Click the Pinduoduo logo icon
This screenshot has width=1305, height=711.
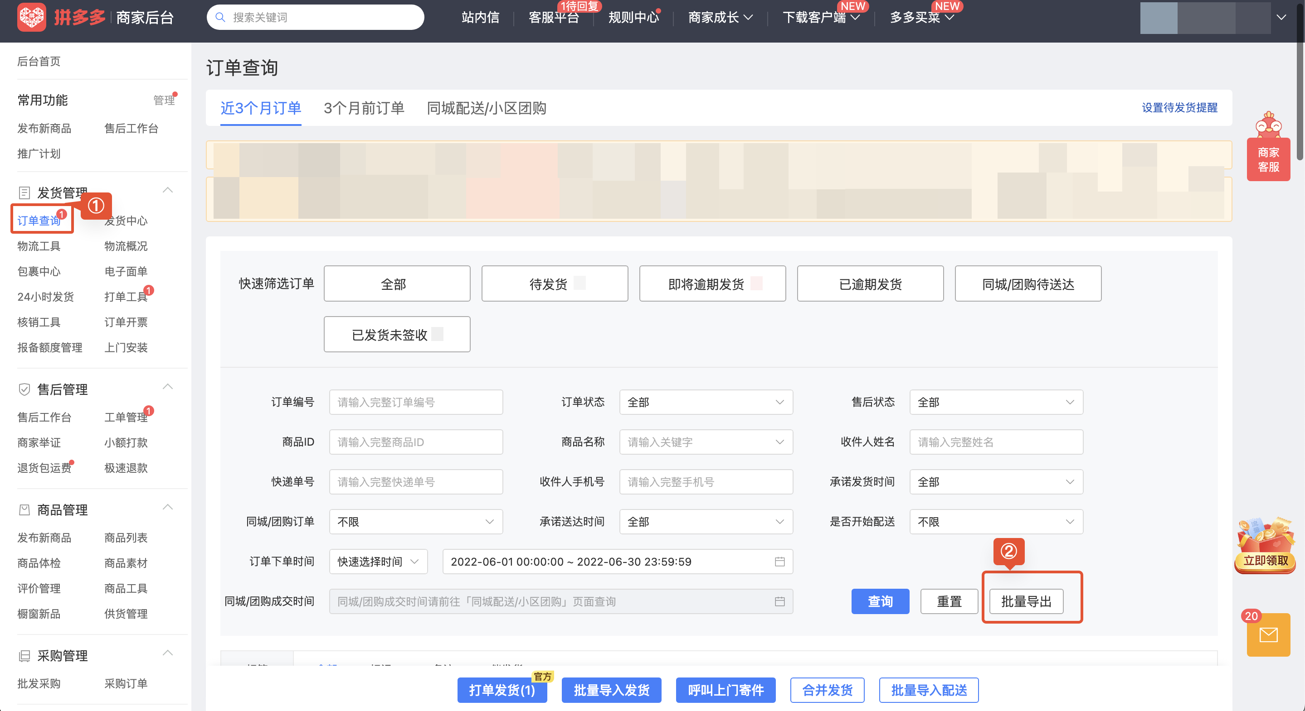[31, 17]
